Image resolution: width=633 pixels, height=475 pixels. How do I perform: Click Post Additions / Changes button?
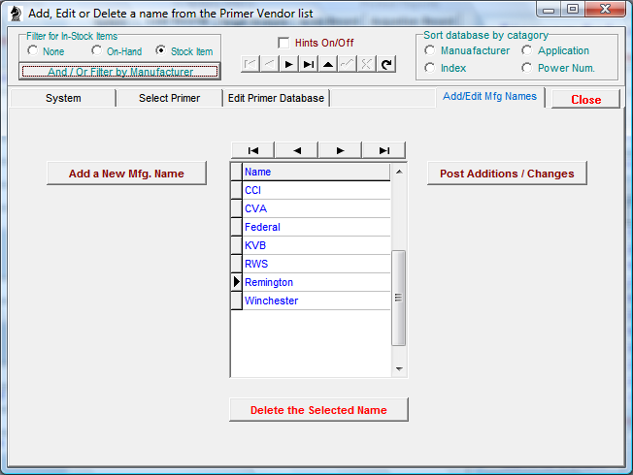[x=507, y=174]
